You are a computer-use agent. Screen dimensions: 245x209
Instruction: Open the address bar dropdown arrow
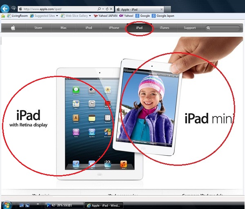(103, 9)
